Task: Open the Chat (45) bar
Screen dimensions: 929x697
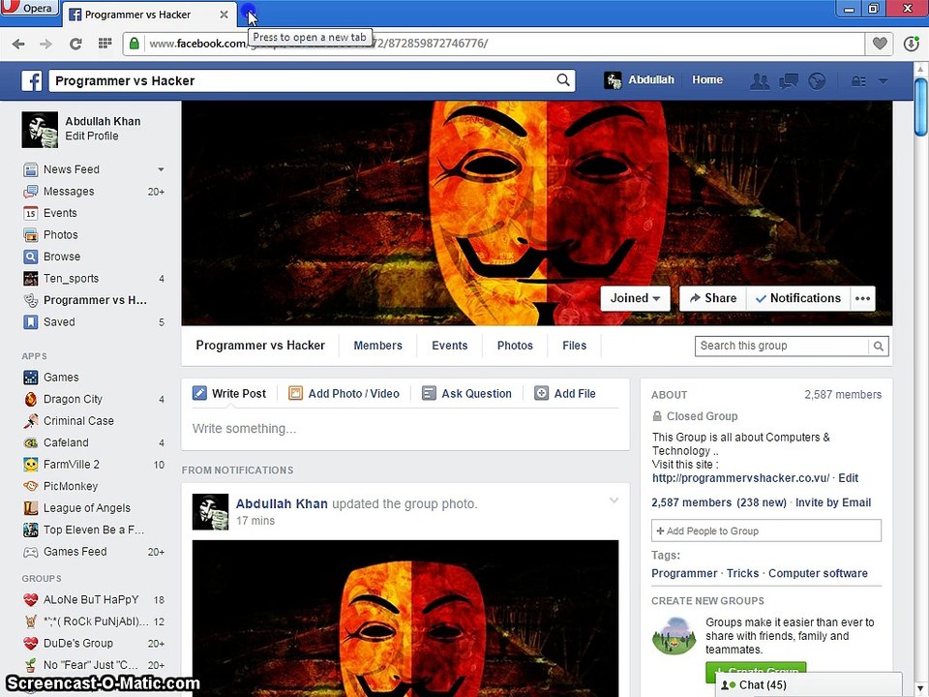Action: pyautogui.click(x=809, y=684)
